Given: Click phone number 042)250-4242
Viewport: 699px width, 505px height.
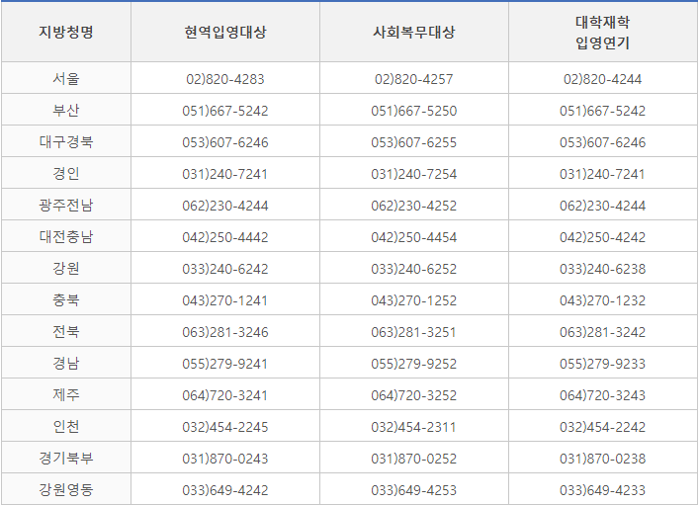Looking at the screenshot, I should point(603,237).
